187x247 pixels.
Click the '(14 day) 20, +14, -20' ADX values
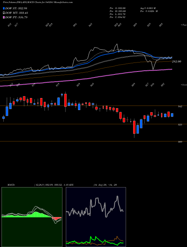coord(105,185)
